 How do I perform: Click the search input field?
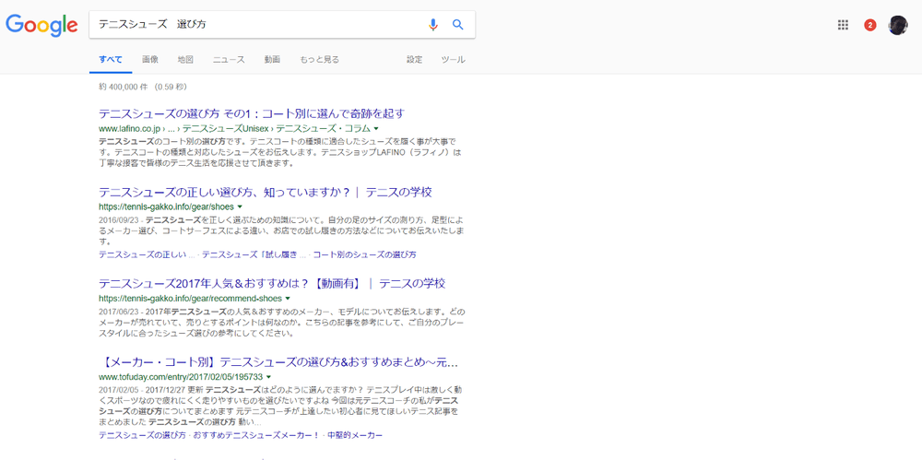click(x=258, y=25)
